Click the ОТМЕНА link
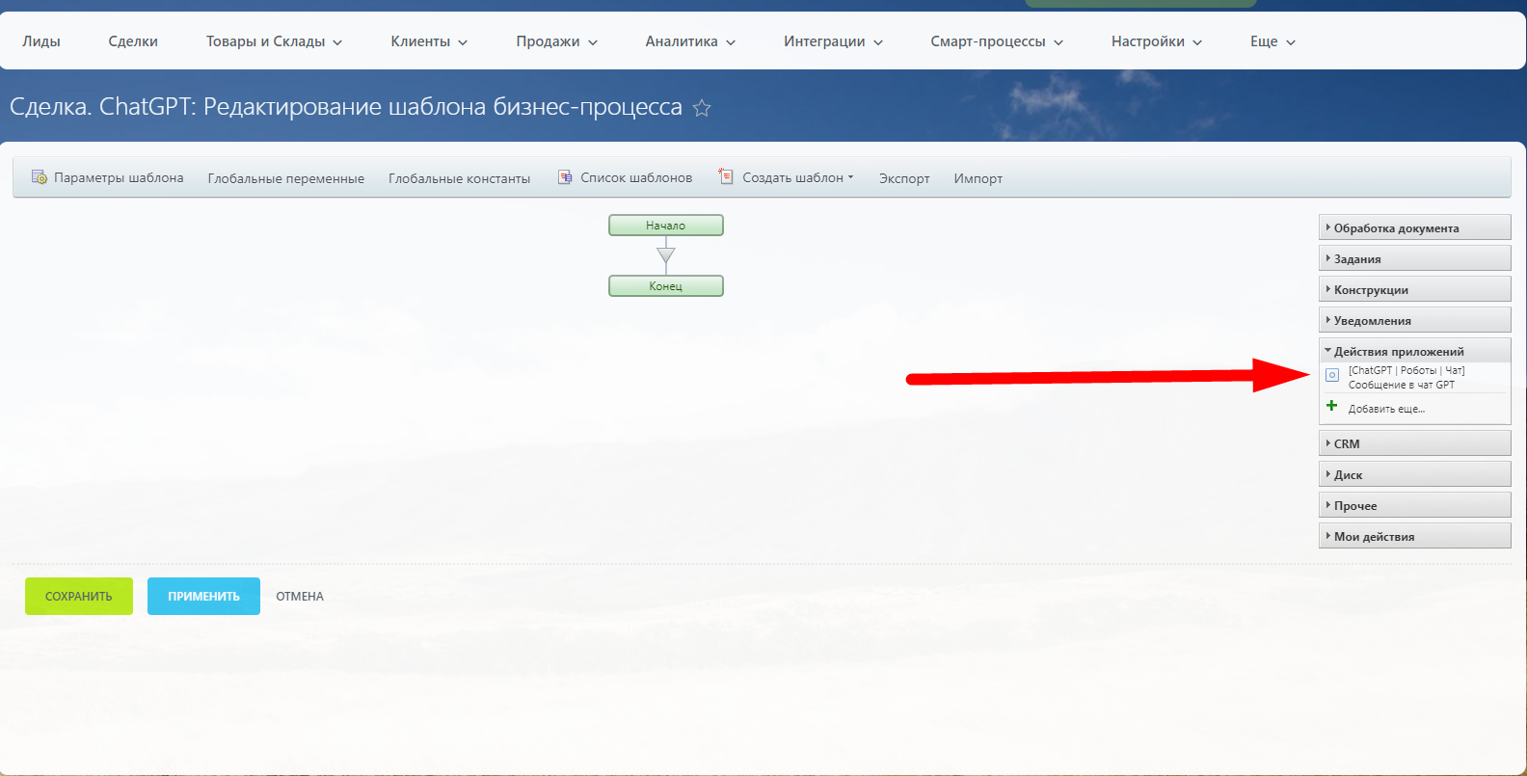This screenshot has width=1527, height=776. pos(300,597)
